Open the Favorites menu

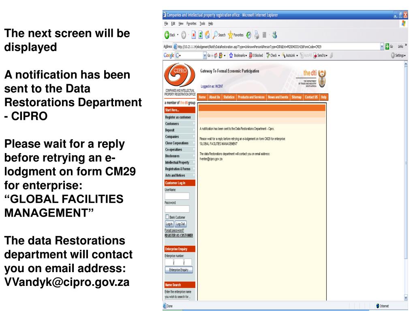(x=191, y=23)
